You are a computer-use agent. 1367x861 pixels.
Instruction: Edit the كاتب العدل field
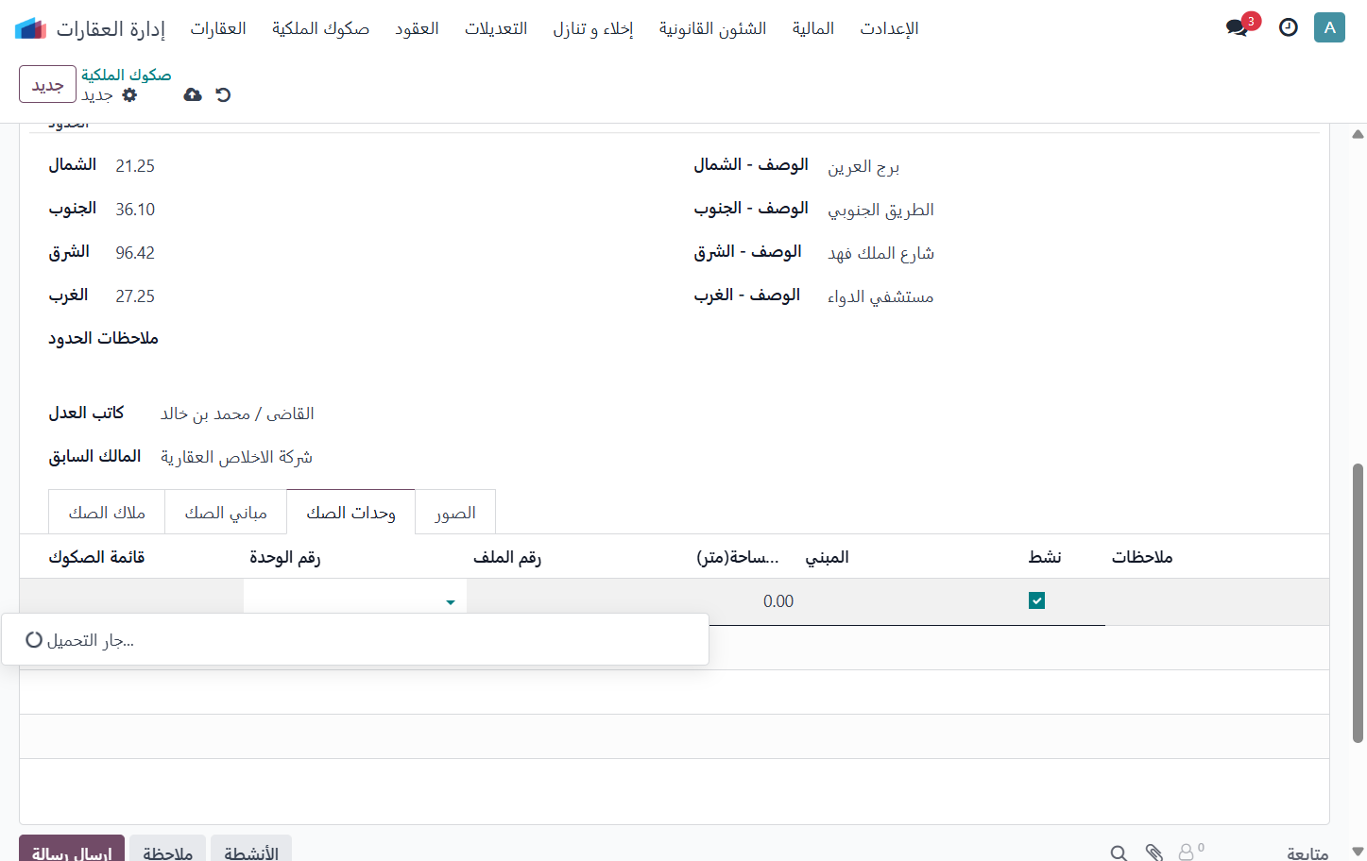[237, 414]
